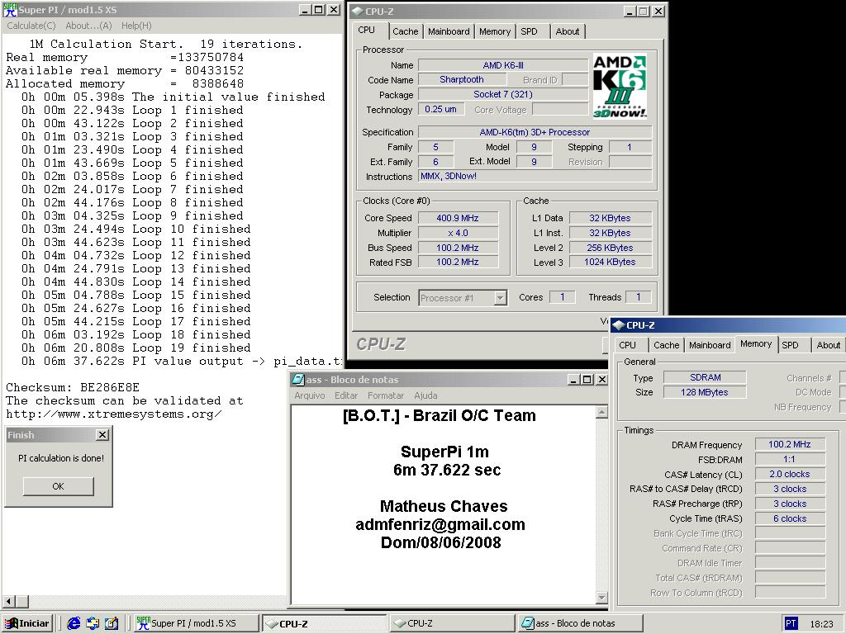Click the AMD K6-III processor logo
Viewport: 846px width, 634px height.
(620, 86)
